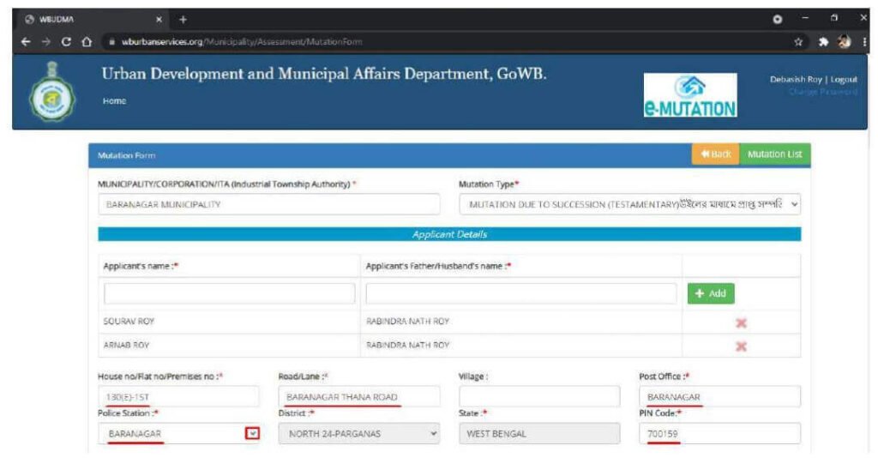Open the Mutation Type dropdown
The image size is (878, 458).
630,204
